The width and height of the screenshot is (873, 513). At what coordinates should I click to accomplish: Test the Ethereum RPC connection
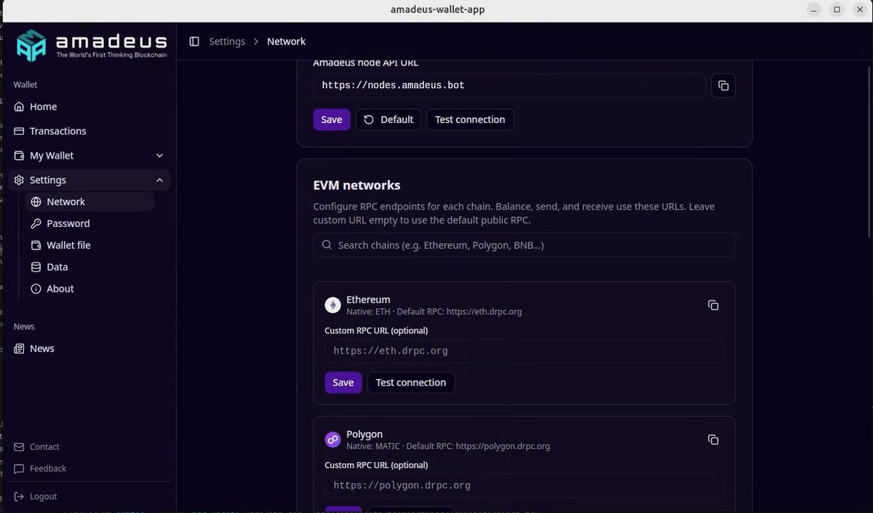pos(411,383)
